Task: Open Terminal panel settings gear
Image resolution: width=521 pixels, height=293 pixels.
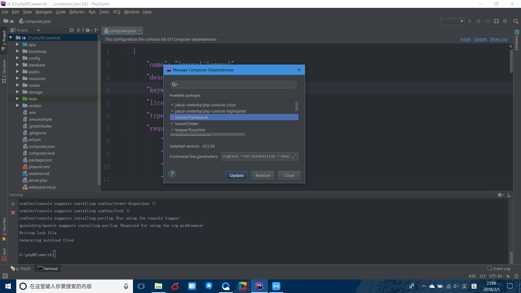Action: pyautogui.click(x=501, y=195)
